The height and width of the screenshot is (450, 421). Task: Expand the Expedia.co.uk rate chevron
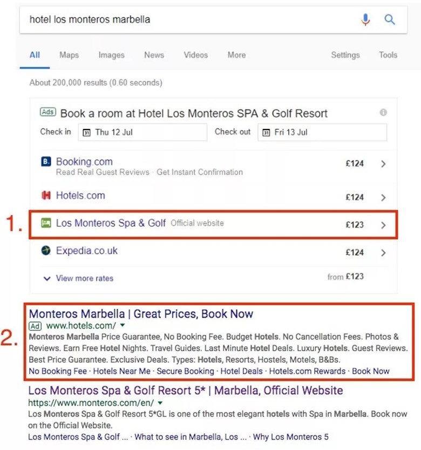383,253
